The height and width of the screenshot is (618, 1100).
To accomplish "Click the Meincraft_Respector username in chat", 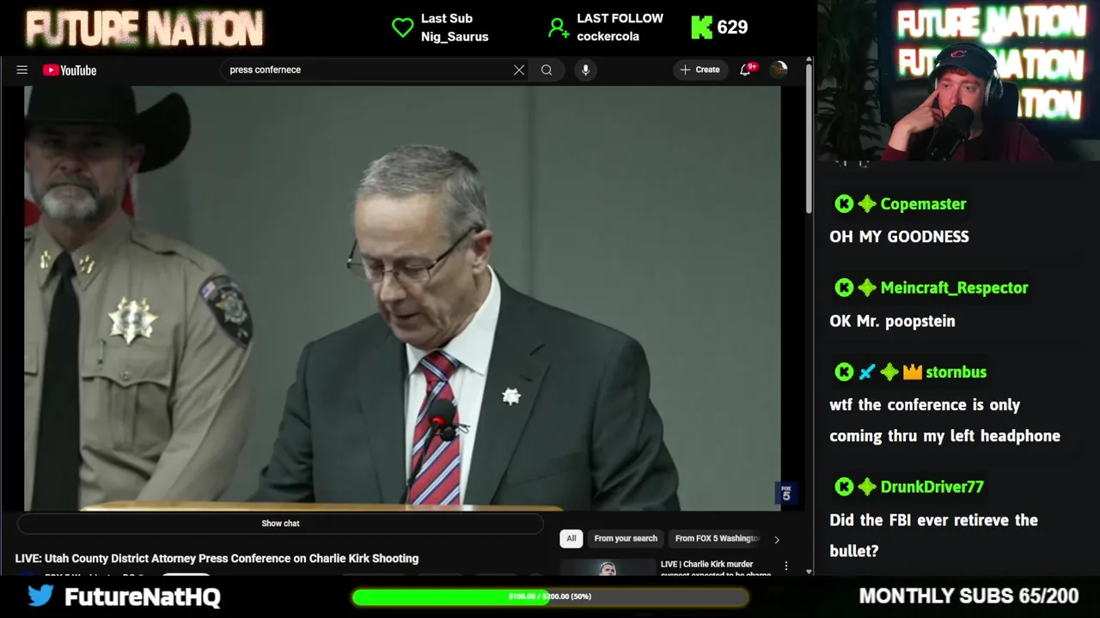I will pos(954,288).
